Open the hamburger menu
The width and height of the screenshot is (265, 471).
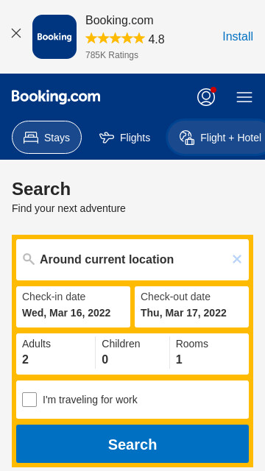244,97
